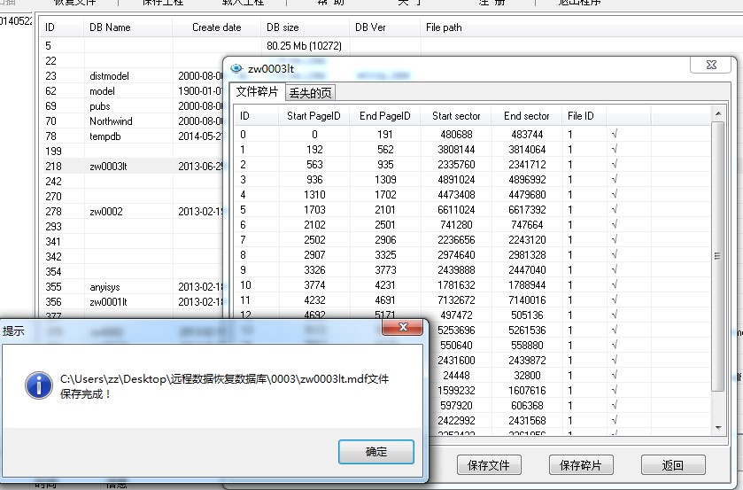Click the vertical scrollbar thumb in fragment list

[x=718, y=256]
